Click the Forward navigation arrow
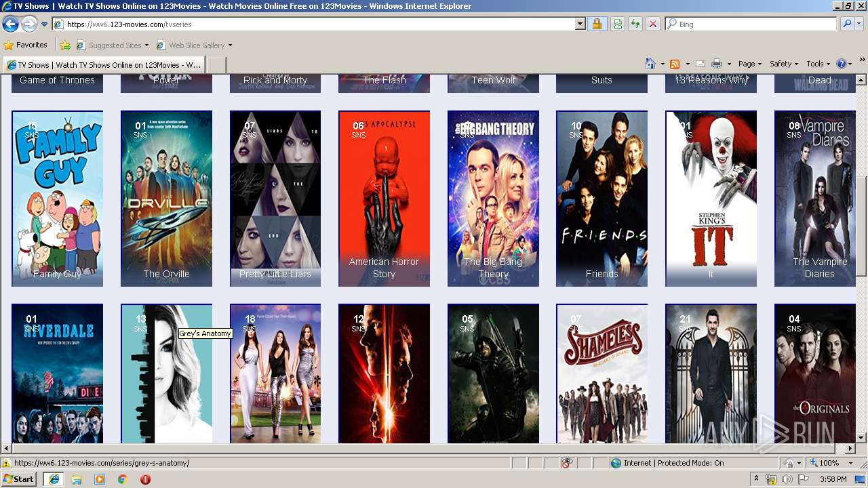 tap(29, 24)
